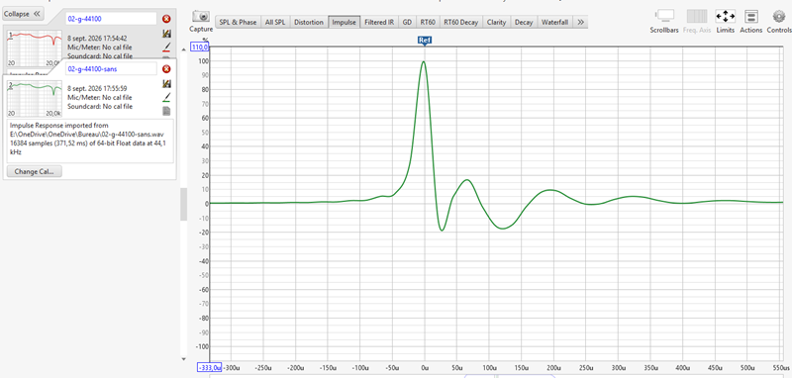Click the Change Cal... button
Image resolution: width=792 pixels, height=378 pixels.
tap(35, 171)
